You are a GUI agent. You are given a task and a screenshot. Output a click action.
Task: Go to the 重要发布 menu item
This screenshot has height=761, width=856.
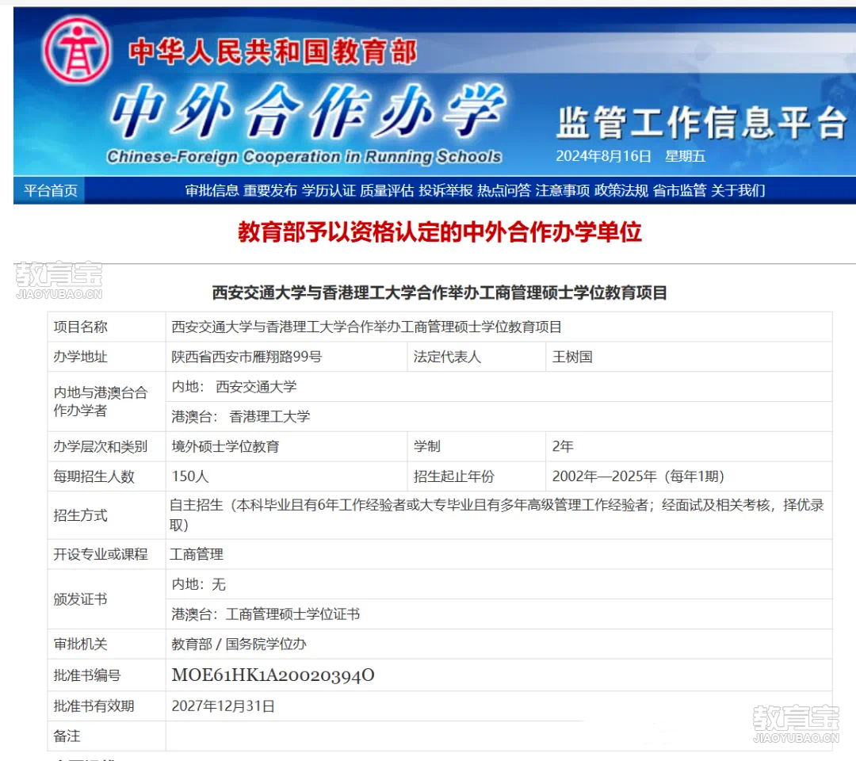(x=270, y=190)
